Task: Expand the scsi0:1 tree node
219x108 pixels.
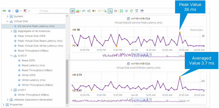Action: click(11, 90)
